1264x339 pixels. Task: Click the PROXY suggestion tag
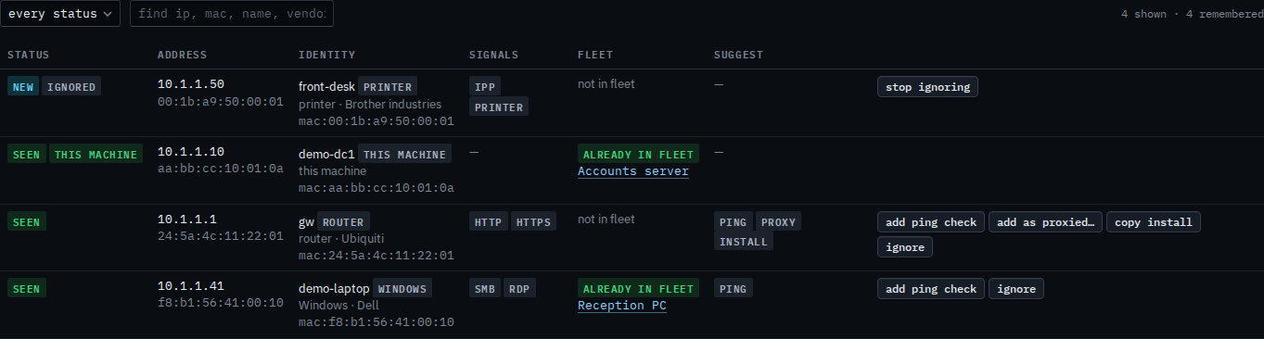(778, 221)
